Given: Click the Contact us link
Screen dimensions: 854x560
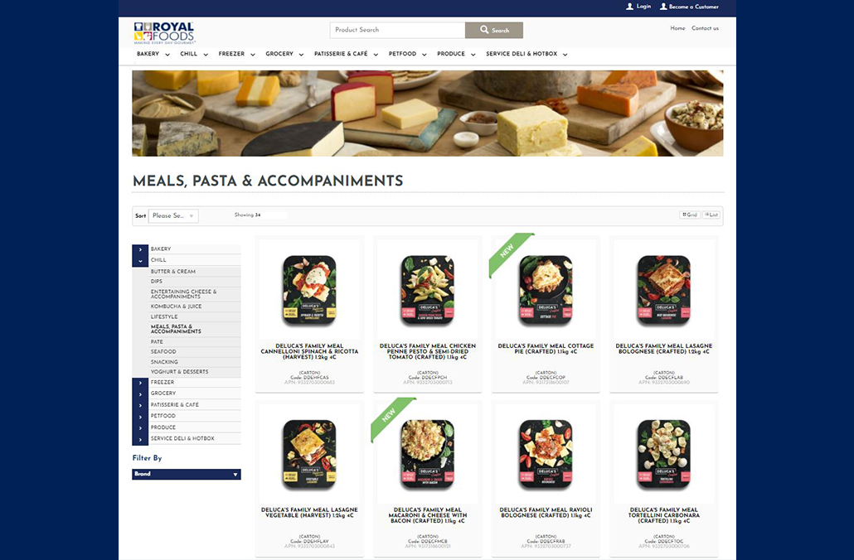Looking at the screenshot, I should click(x=705, y=28).
